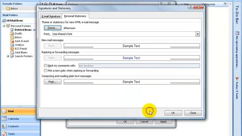Click the plain text messages Font button
The width and height of the screenshot is (242, 136).
pyautogui.click(x=53, y=82)
